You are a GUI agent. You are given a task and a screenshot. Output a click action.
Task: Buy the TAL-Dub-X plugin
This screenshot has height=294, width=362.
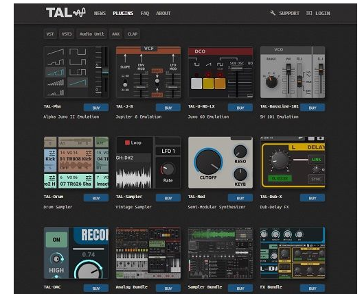click(x=313, y=198)
